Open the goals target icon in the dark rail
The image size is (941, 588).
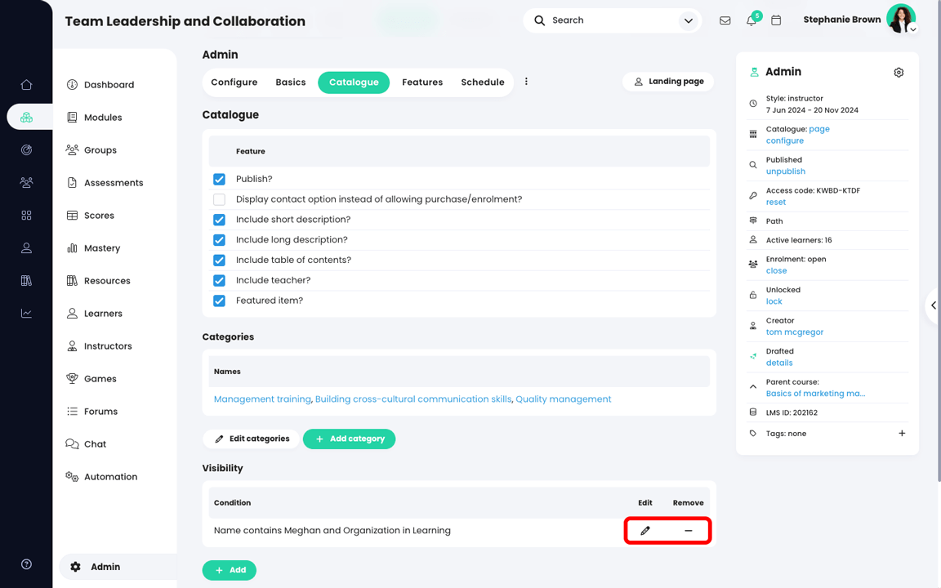pos(26,150)
